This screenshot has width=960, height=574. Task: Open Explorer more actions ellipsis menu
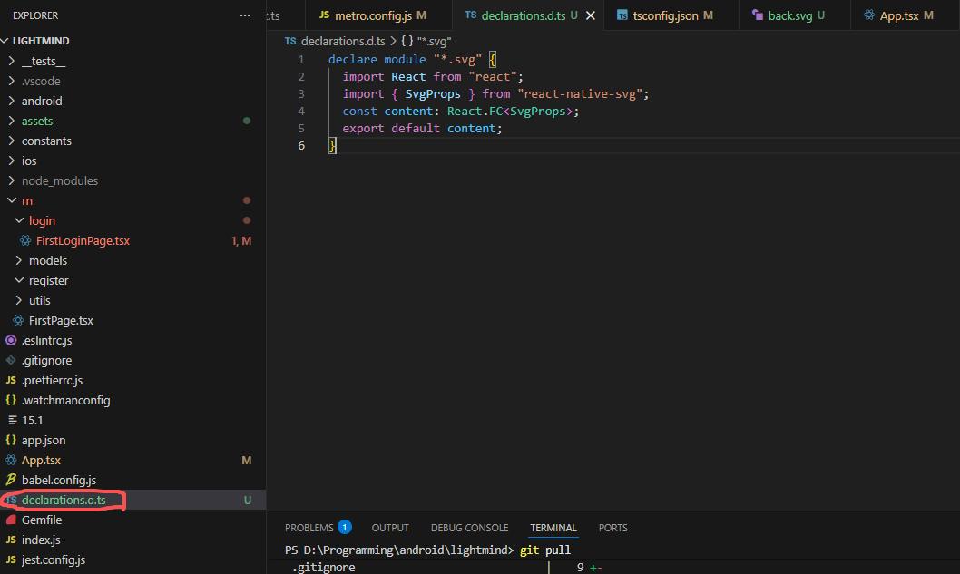243,15
